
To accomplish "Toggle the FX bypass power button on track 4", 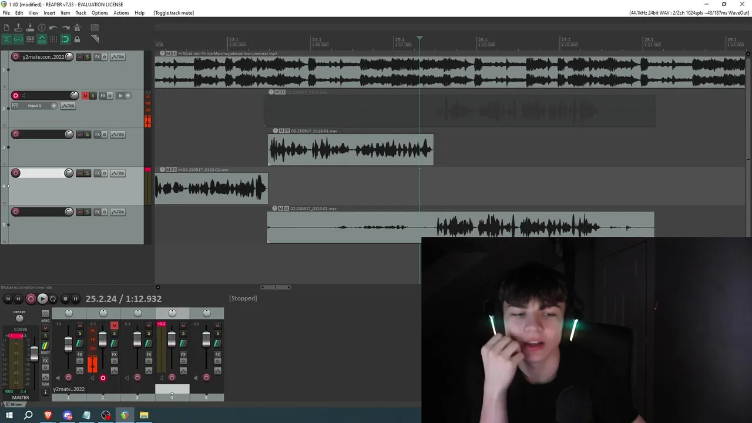I will click(x=105, y=173).
